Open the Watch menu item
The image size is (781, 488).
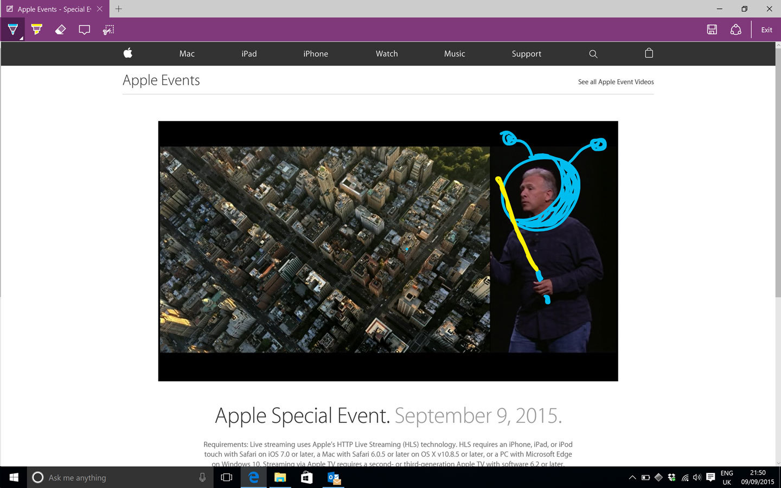(x=387, y=54)
